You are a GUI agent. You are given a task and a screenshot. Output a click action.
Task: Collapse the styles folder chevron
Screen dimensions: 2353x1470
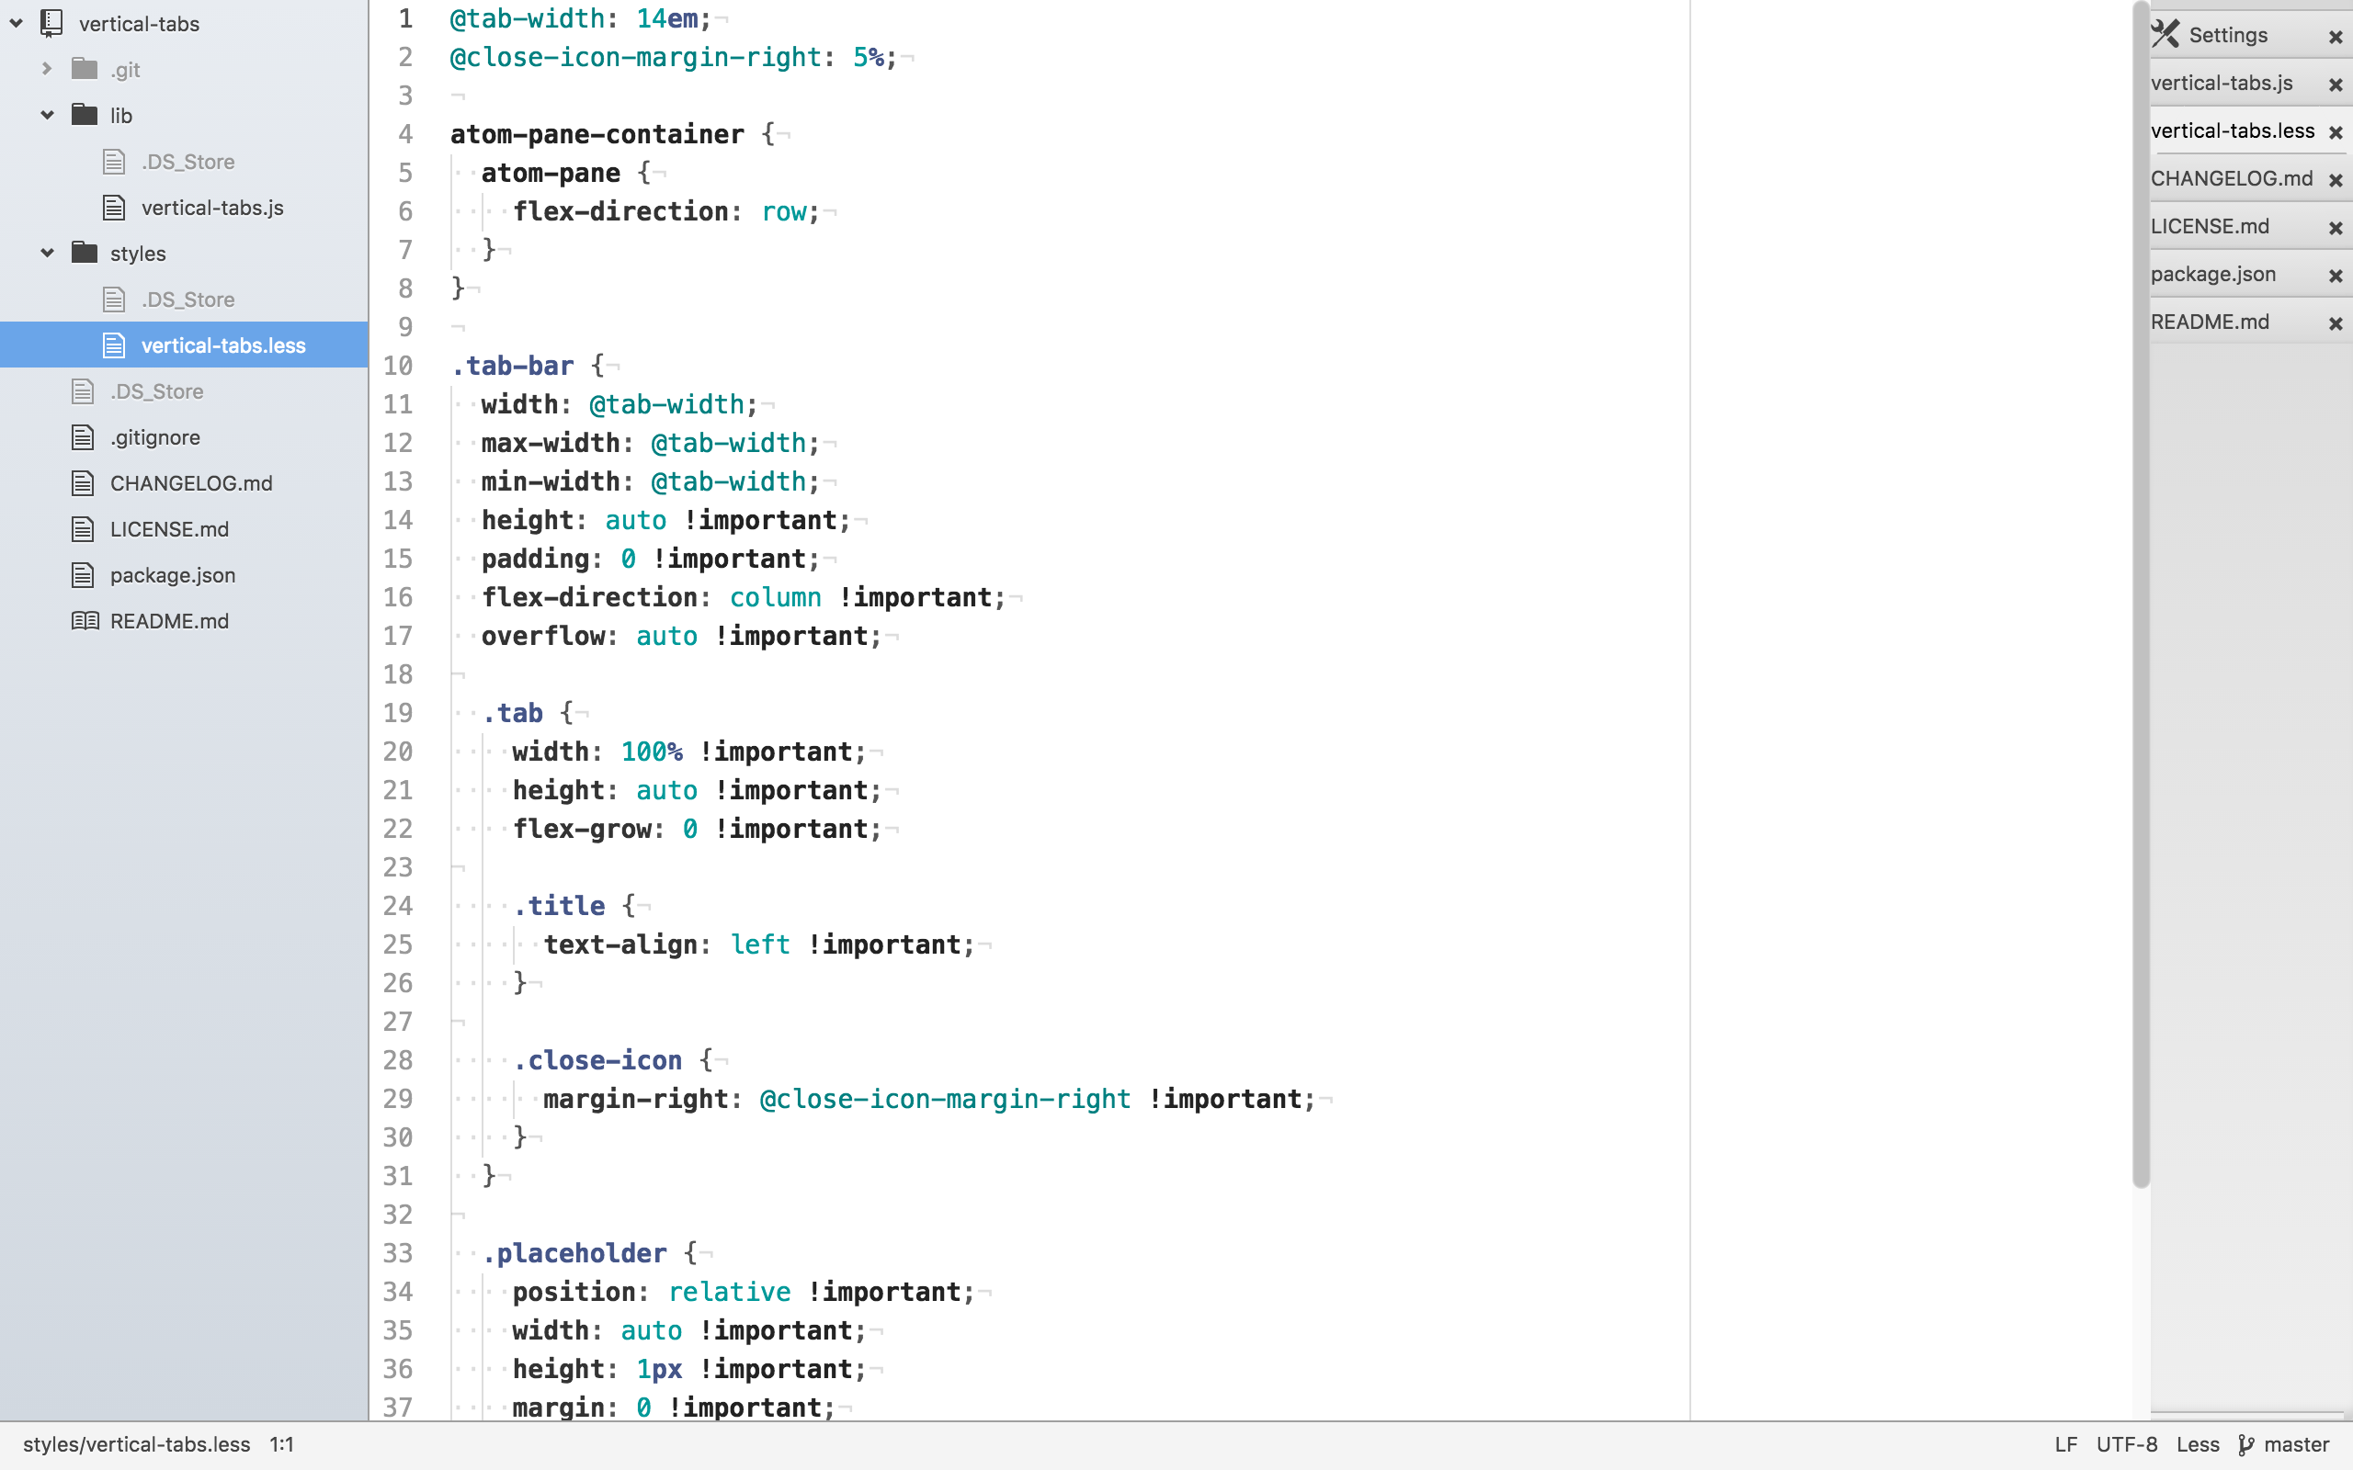click(47, 254)
